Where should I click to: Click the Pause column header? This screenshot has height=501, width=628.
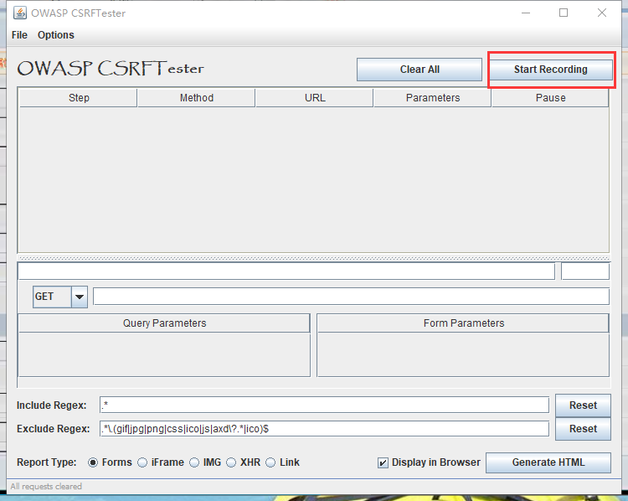click(x=550, y=98)
